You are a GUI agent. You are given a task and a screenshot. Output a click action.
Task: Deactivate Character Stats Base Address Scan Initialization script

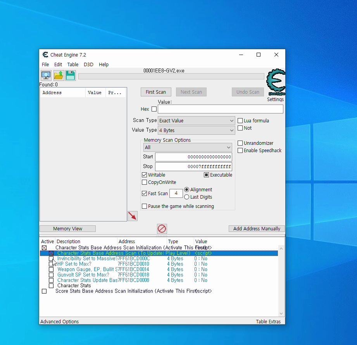click(x=44, y=248)
